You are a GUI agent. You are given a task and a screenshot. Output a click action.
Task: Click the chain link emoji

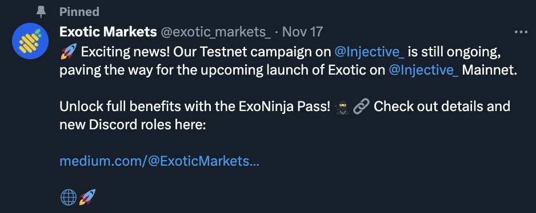(x=361, y=107)
